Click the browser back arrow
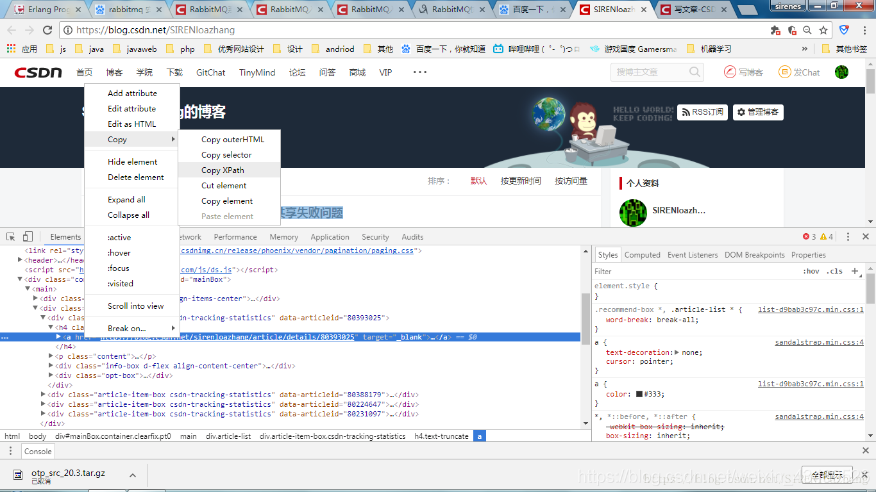876x492 pixels. click(12, 30)
